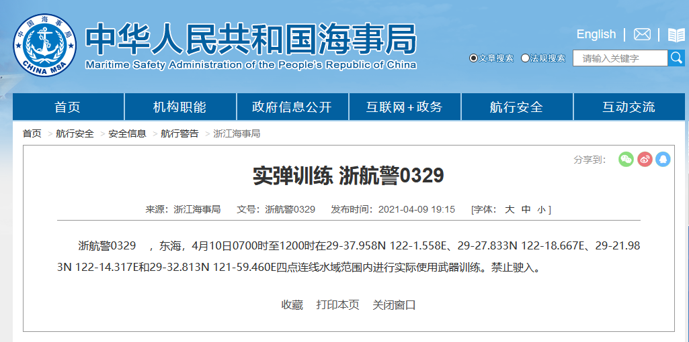Select 文章搜索 radio button
Screen dimensions: 689x342
click(x=473, y=58)
